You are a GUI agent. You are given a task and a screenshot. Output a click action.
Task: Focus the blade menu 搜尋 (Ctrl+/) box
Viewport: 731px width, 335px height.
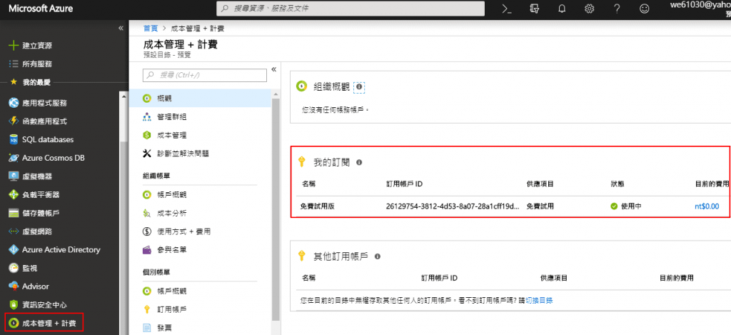point(205,75)
